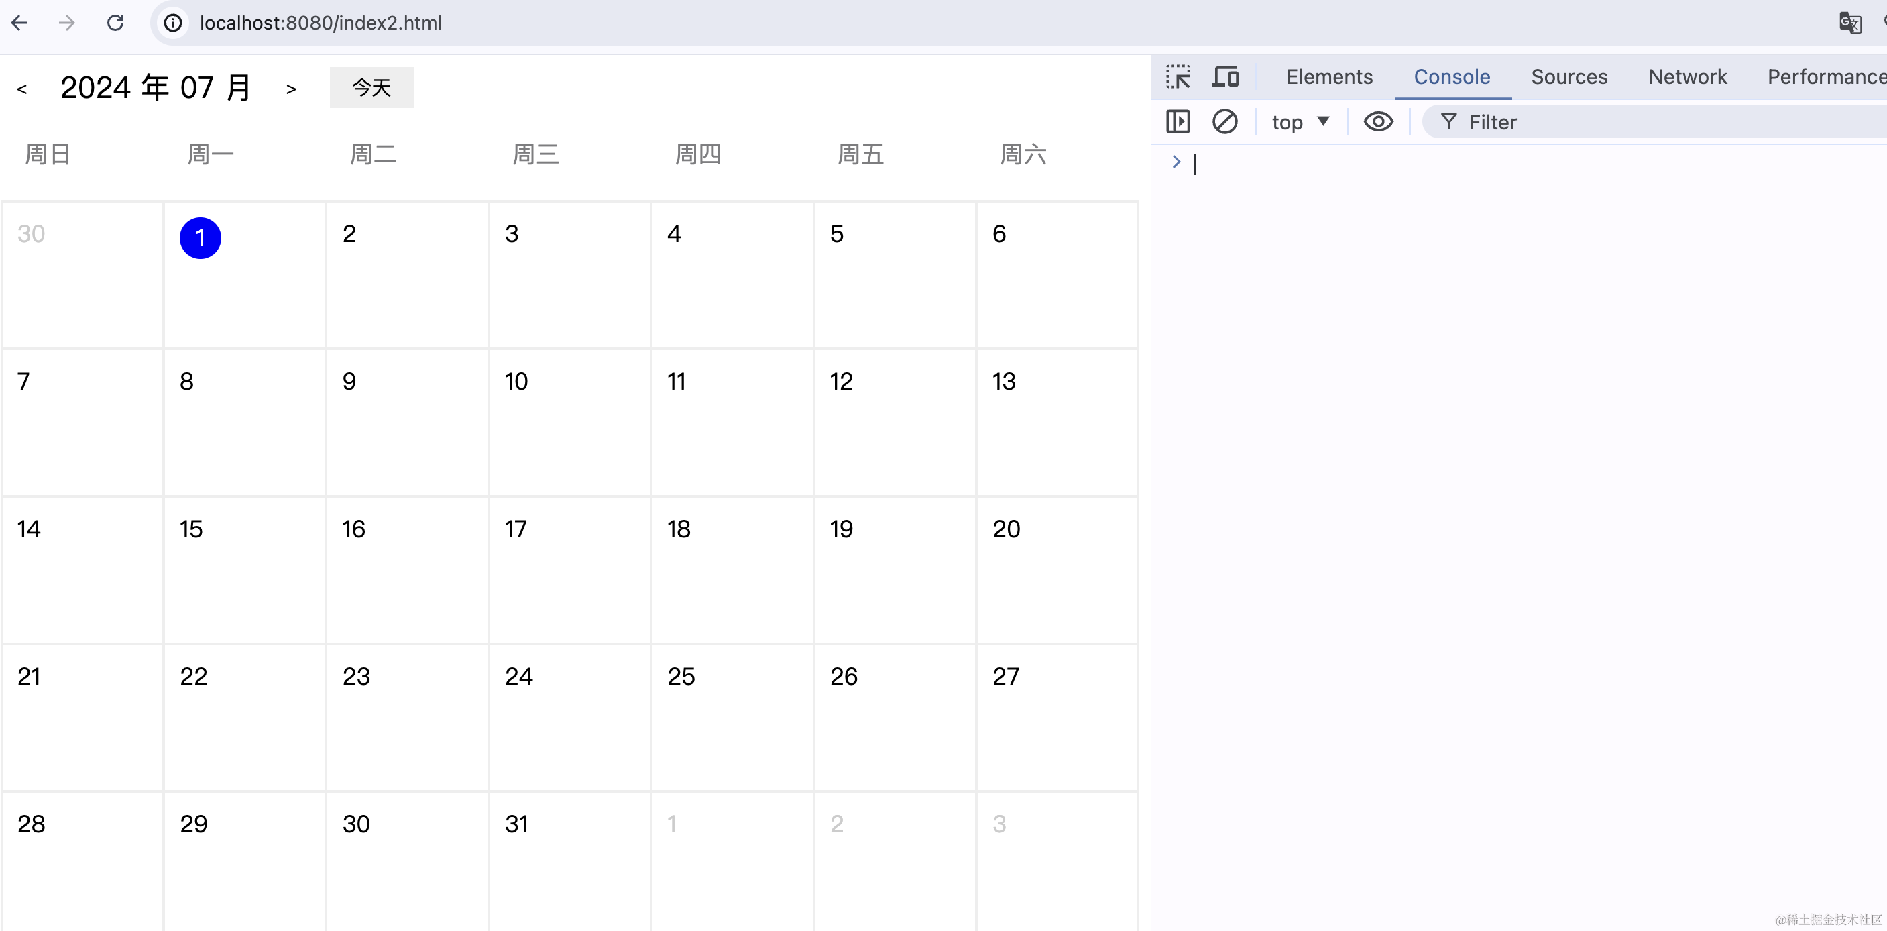
Task: Toggle live expression eye icon
Action: click(x=1378, y=121)
